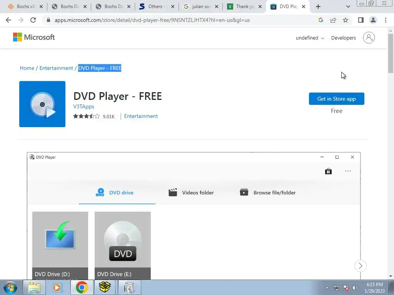
Task: Go forward using the browser forward arrow
Action: click(x=21, y=20)
